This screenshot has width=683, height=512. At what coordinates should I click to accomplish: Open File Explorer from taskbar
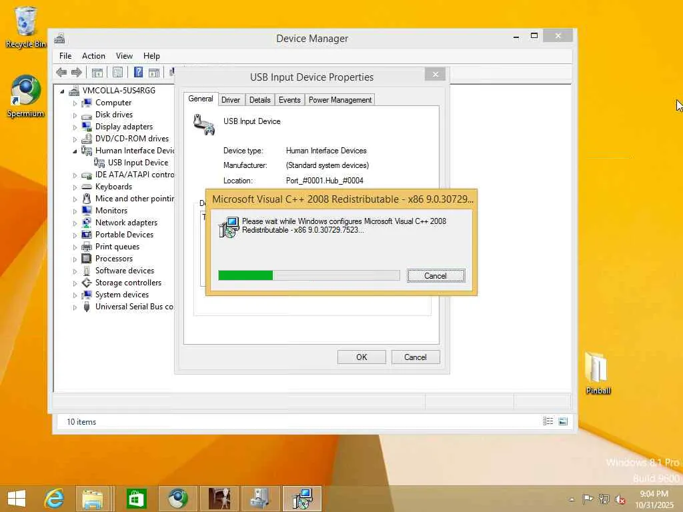93,499
